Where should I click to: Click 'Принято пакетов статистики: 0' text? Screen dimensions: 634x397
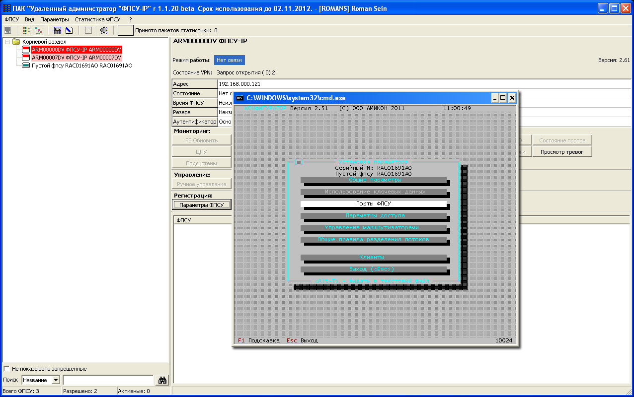(176, 30)
